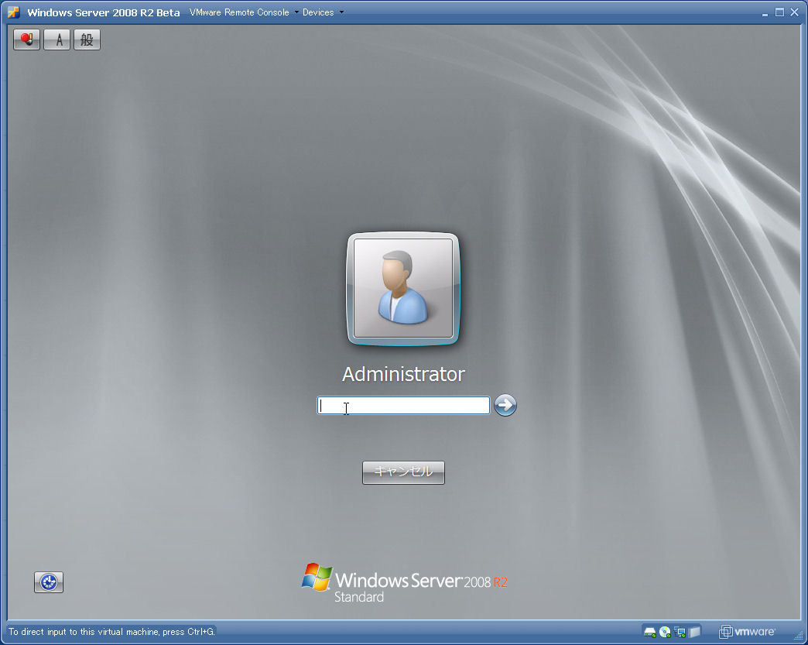Minimize the Remote Console window
Screen dimensions: 808x645
click(765, 13)
